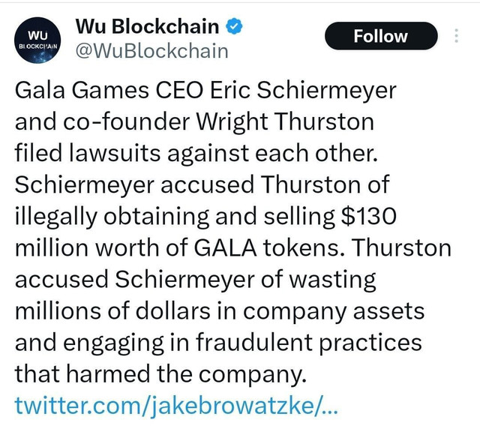Open the Wu Blockchain profile avatar
Screen dimensions: 480x426
[37, 40]
